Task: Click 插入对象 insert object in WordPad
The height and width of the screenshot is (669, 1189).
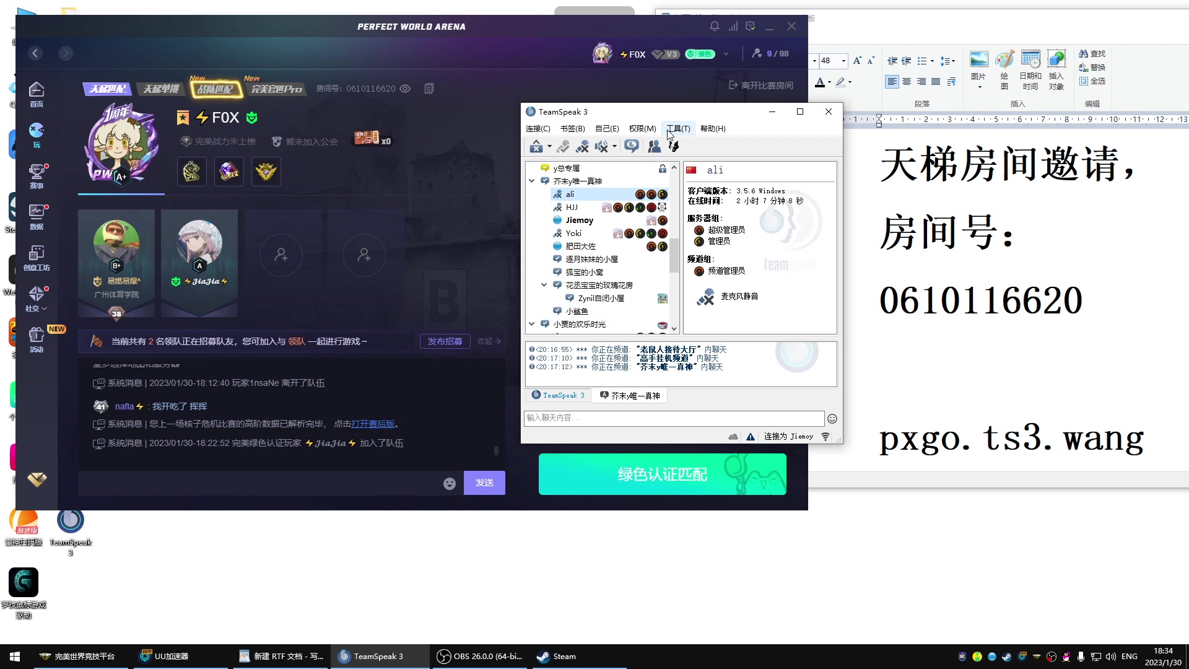Action: [x=1056, y=69]
